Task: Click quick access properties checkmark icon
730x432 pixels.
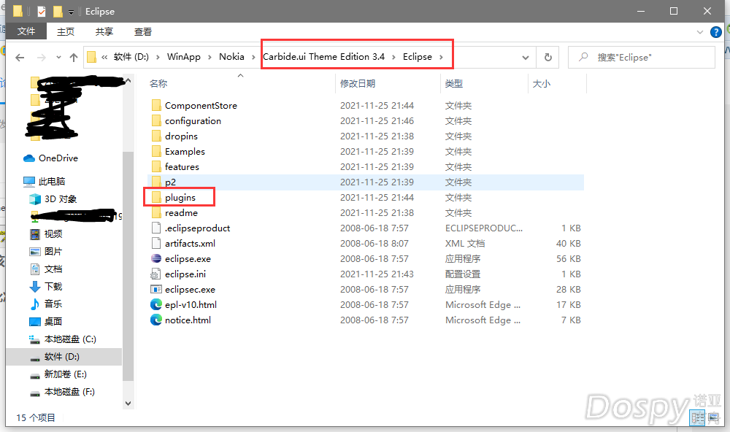Action: point(42,11)
